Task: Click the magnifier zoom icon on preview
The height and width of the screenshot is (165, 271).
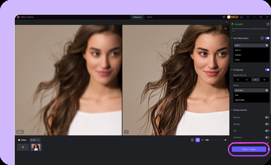Action: click(x=225, y=29)
